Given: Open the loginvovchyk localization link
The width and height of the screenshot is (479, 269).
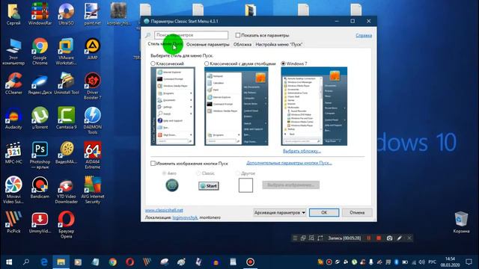Looking at the screenshot, I should point(185,217).
